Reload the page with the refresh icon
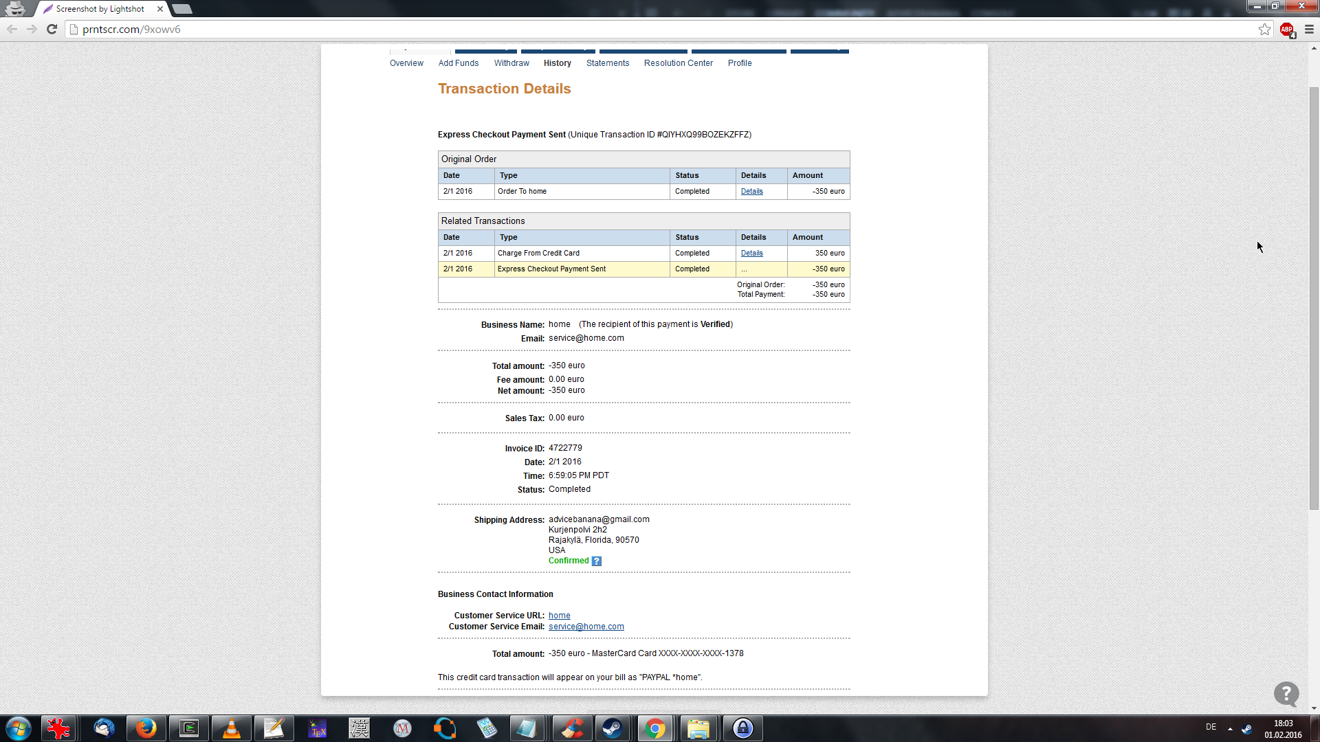Viewport: 1320px width, 742px height. point(52,29)
